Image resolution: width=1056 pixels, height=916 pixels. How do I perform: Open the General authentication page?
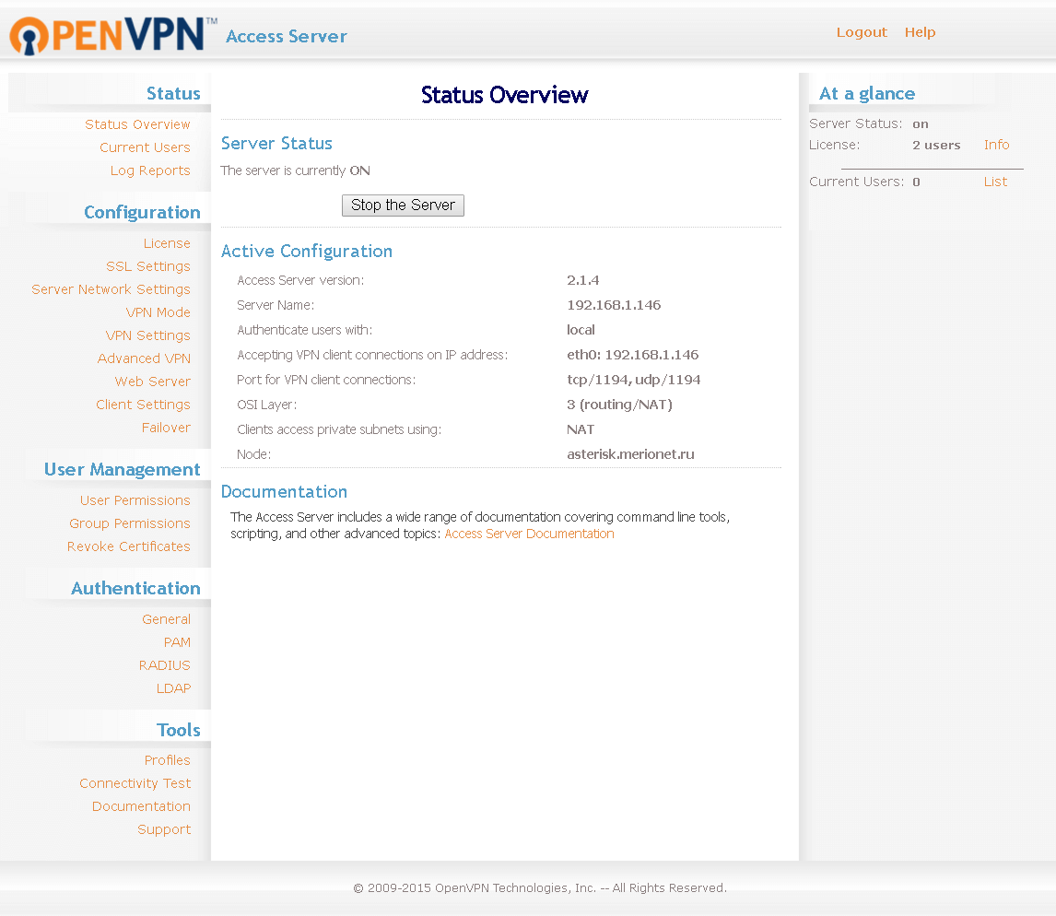[x=167, y=619]
